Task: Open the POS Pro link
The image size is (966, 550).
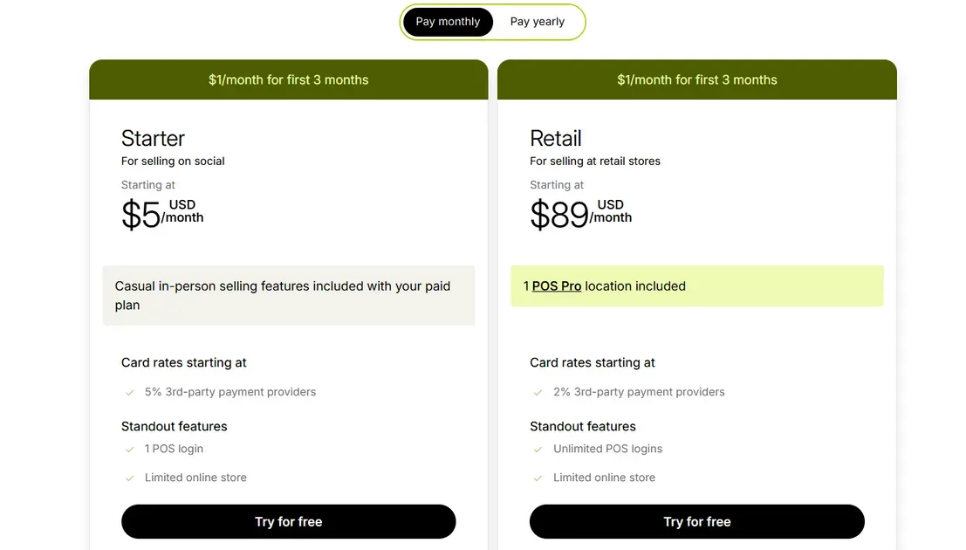Action: tap(557, 286)
